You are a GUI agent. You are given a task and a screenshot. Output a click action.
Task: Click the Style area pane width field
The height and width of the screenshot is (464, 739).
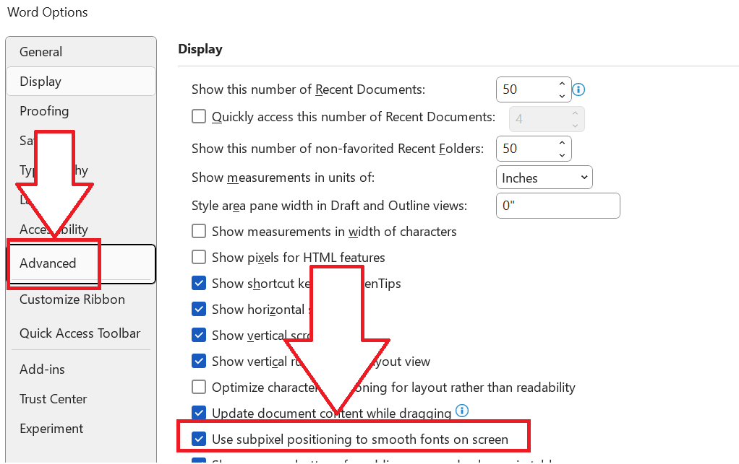(558, 206)
